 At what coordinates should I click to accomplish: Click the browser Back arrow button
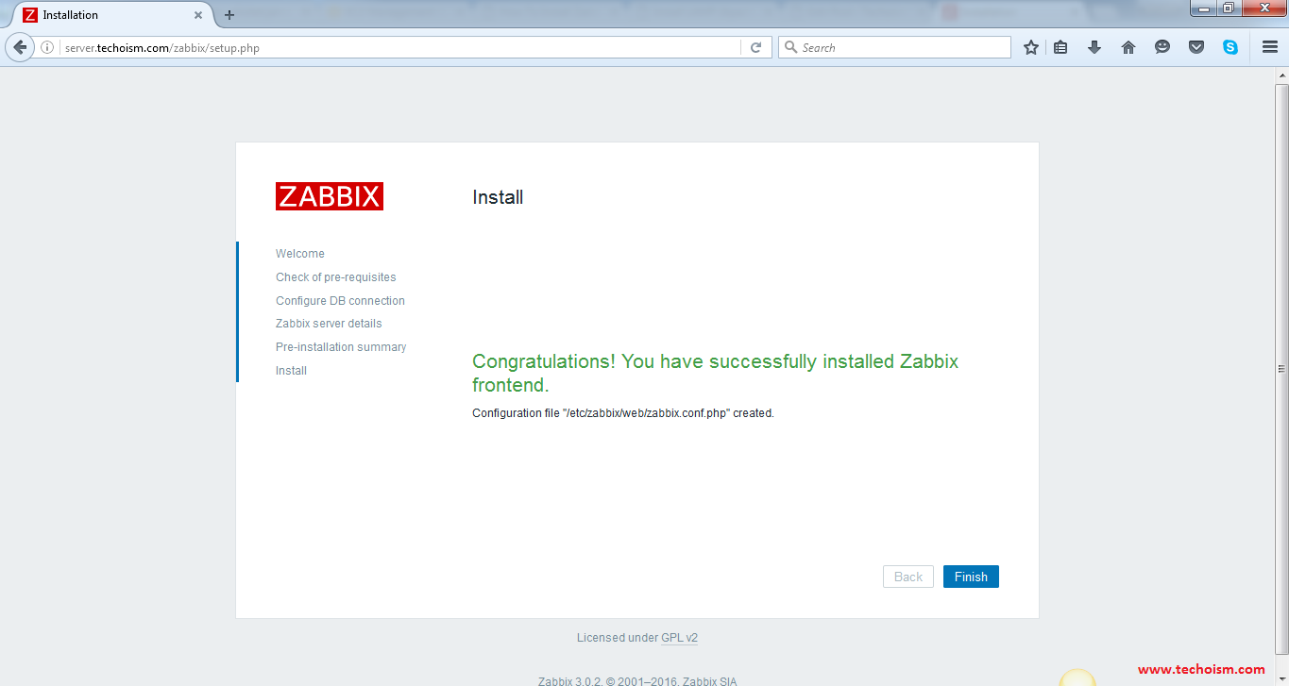20,47
